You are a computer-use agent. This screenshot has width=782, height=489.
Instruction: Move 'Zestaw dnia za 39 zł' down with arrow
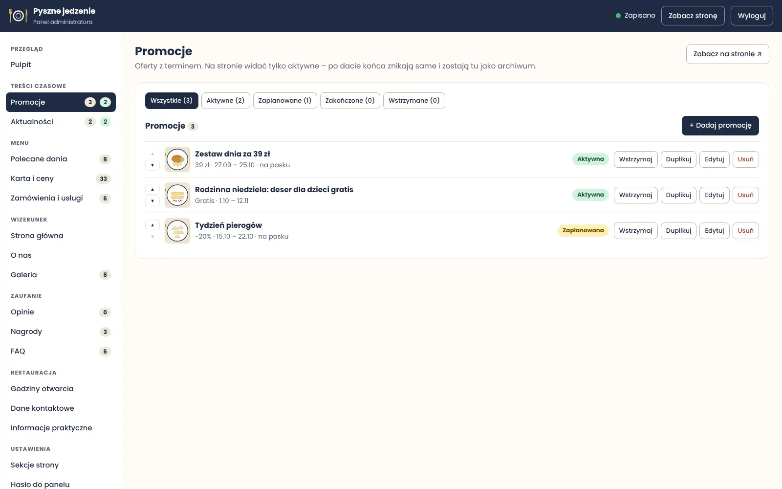152,165
